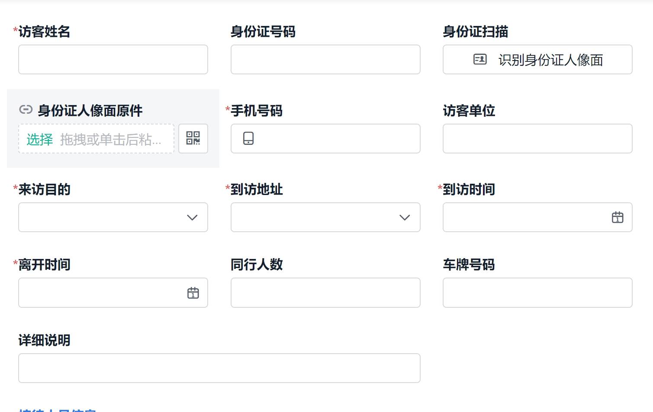Click the green 选择 upload link
This screenshot has height=412, width=653.
[39, 139]
